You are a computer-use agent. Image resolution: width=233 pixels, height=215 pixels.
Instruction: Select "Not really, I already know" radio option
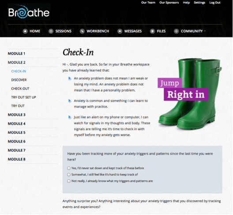coord(69,181)
